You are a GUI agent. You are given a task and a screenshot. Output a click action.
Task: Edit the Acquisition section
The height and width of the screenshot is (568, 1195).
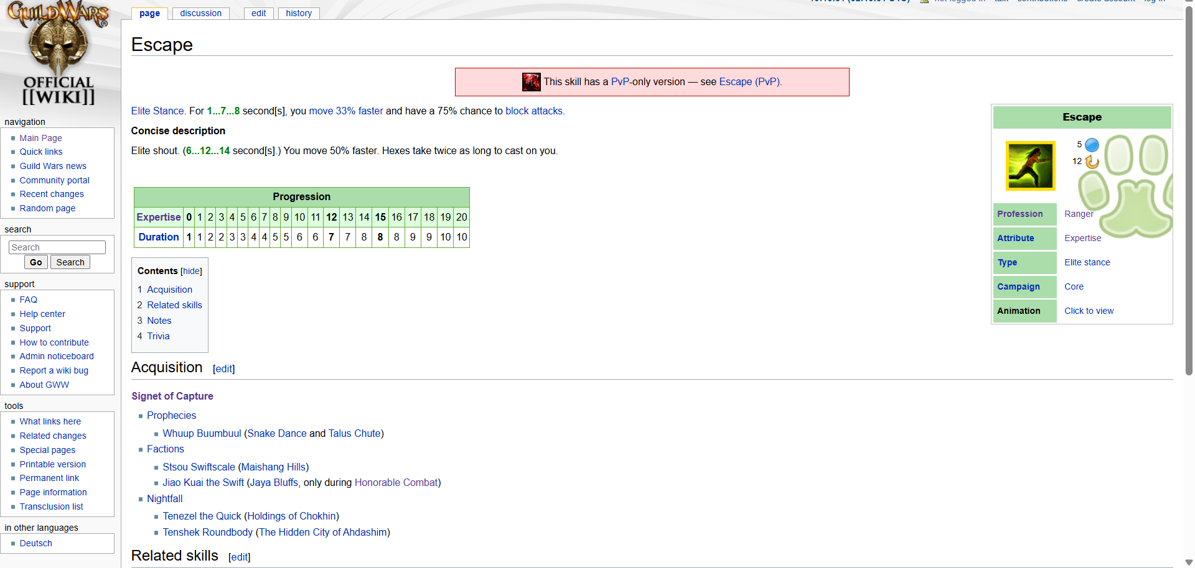[x=223, y=369]
